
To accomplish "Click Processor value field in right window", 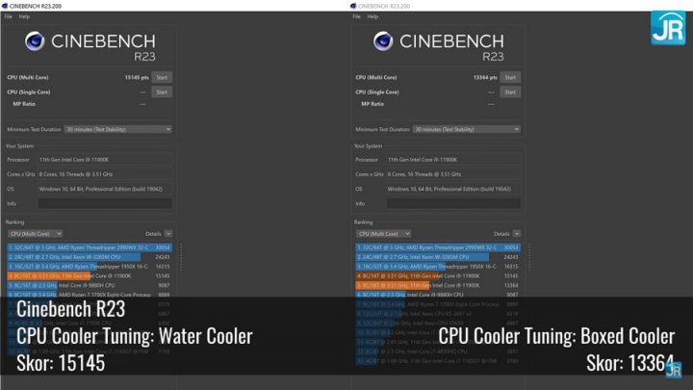I will [453, 160].
